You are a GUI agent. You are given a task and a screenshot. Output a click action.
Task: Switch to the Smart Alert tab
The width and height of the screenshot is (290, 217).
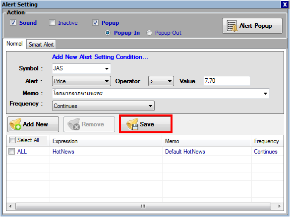coord(41,45)
